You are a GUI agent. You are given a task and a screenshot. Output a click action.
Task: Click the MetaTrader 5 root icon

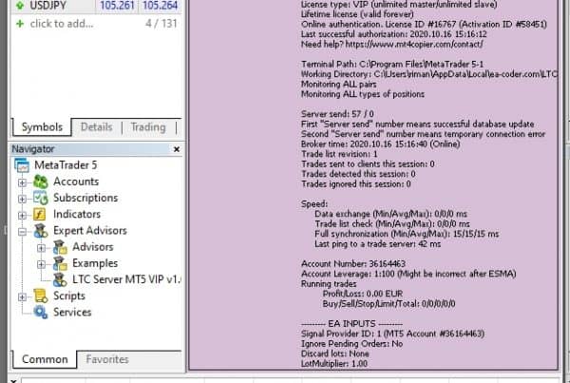click(x=22, y=165)
